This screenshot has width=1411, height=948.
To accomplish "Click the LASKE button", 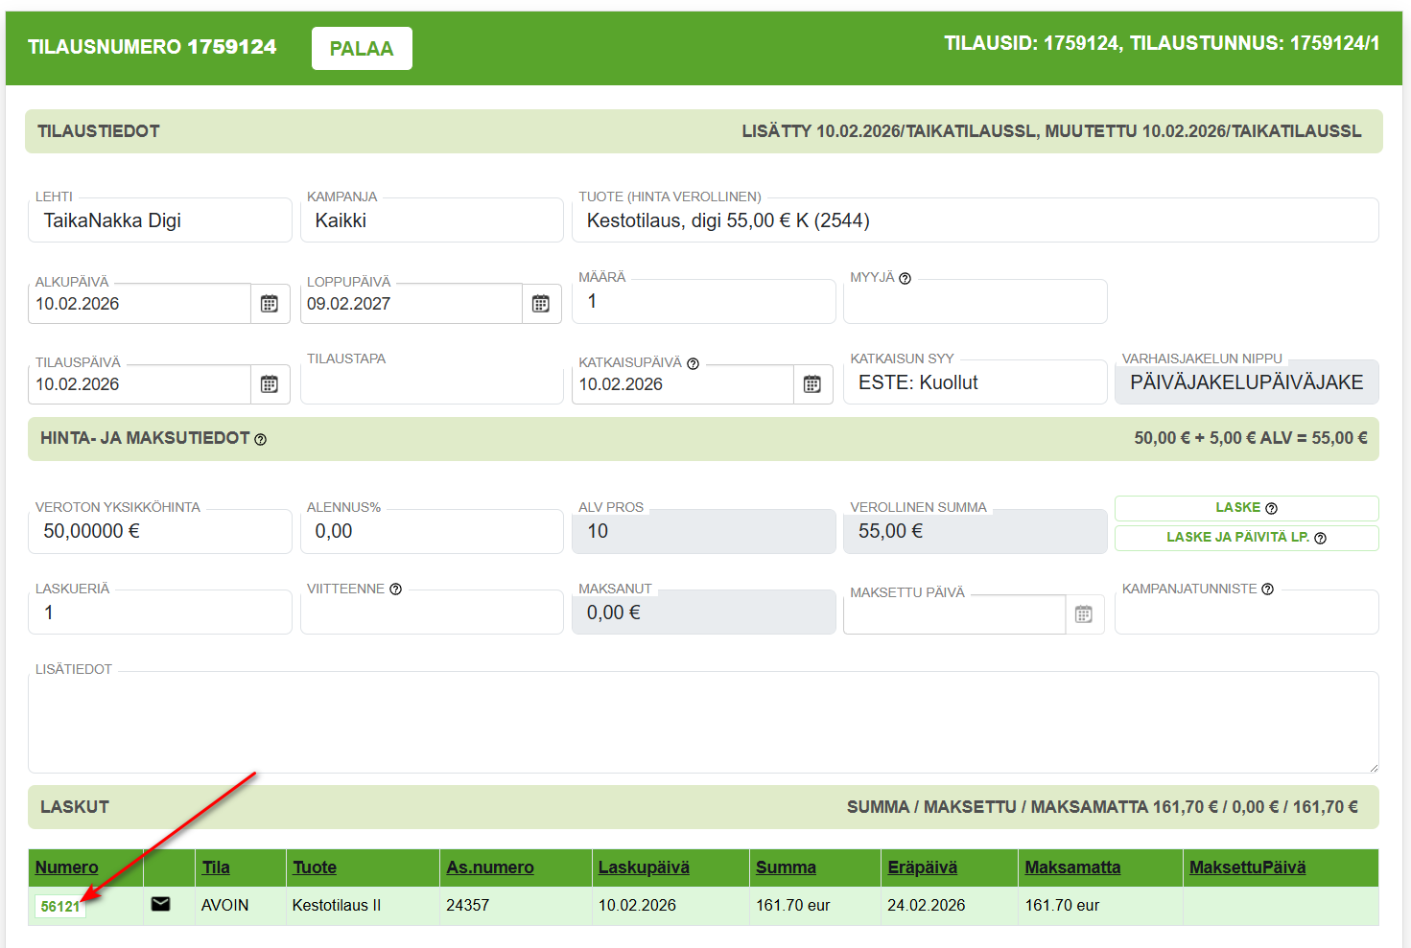I will point(1245,507).
